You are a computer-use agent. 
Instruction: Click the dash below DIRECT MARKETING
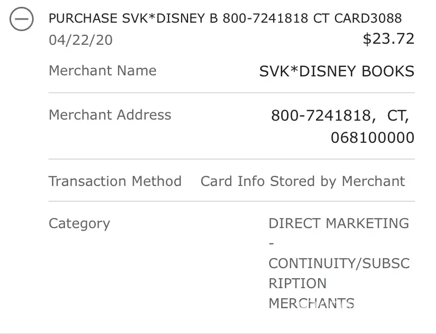[x=271, y=243]
